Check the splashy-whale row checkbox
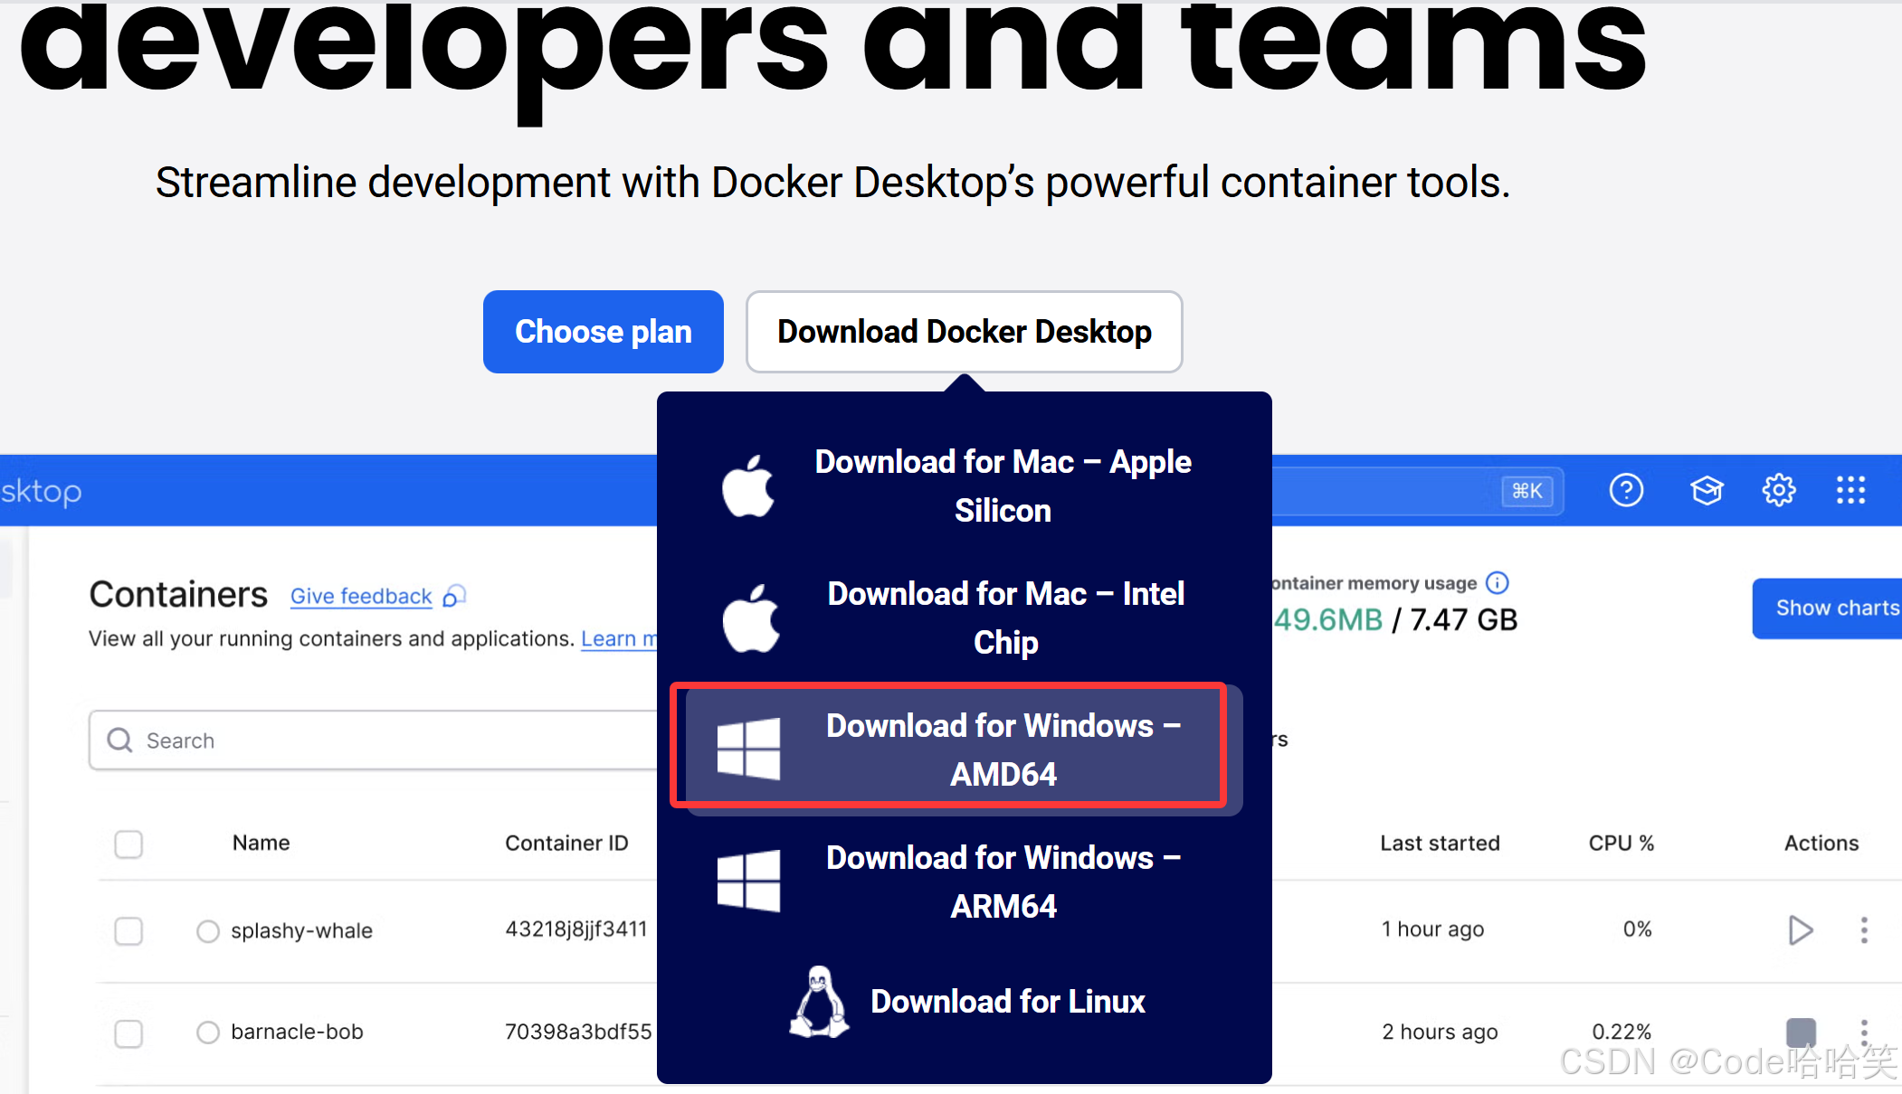 point(128,931)
